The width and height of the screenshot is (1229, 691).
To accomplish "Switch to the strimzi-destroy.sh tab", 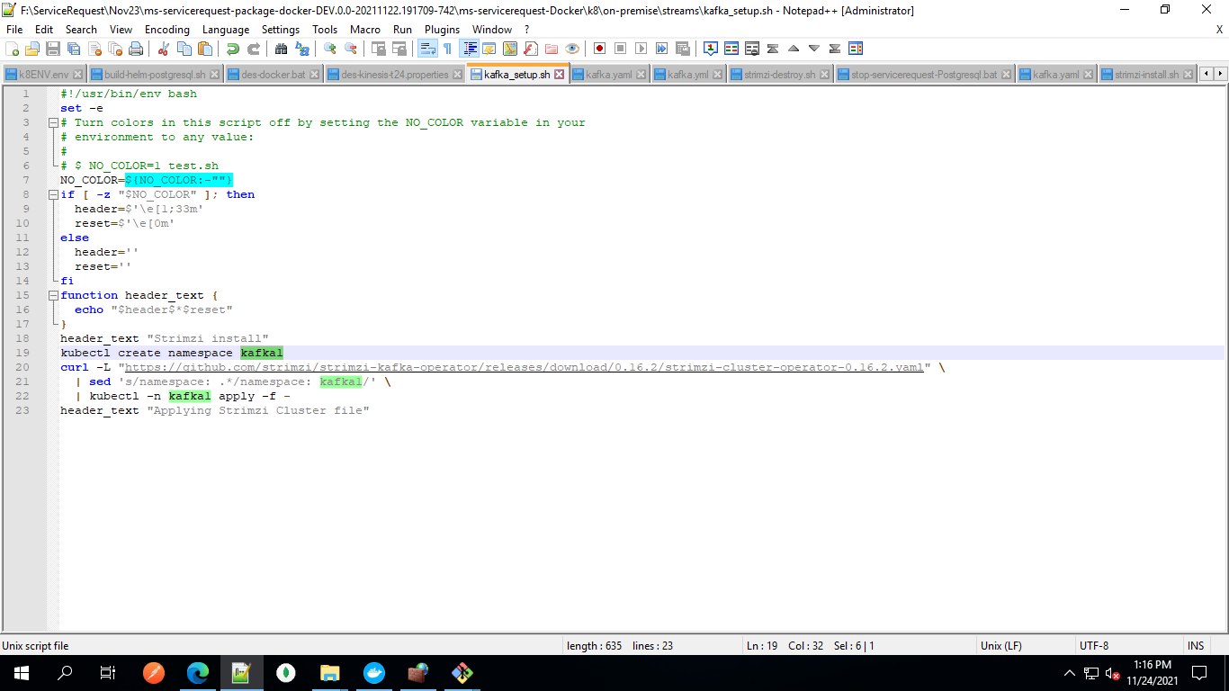I will (778, 75).
